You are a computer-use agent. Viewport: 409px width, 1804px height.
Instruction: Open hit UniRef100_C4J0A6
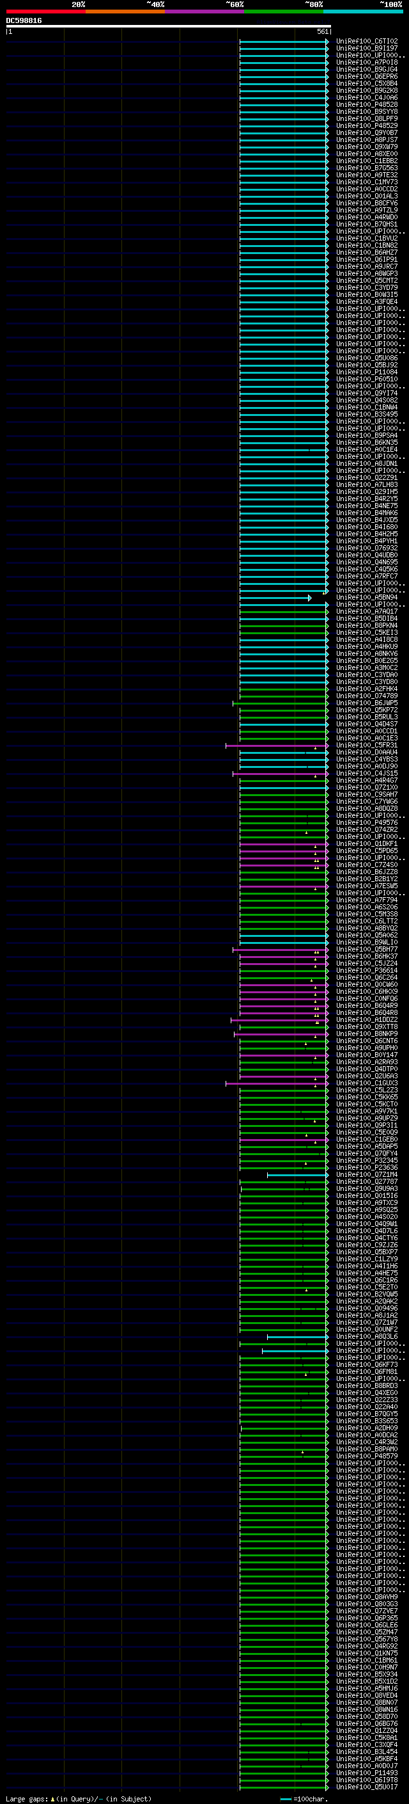[366, 97]
